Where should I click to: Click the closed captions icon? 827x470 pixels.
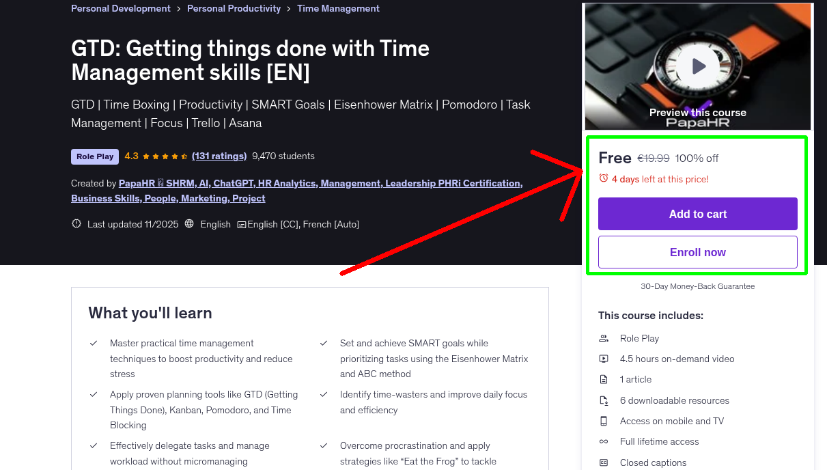pos(604,462)
